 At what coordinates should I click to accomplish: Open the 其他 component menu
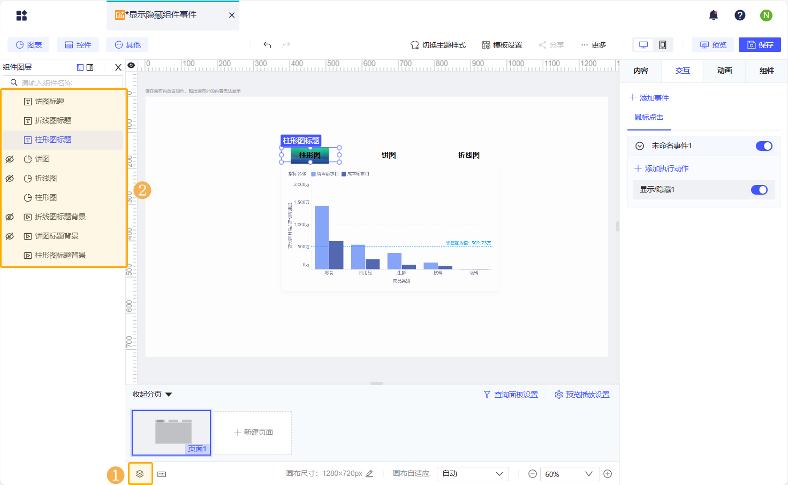tap(127, 45)
